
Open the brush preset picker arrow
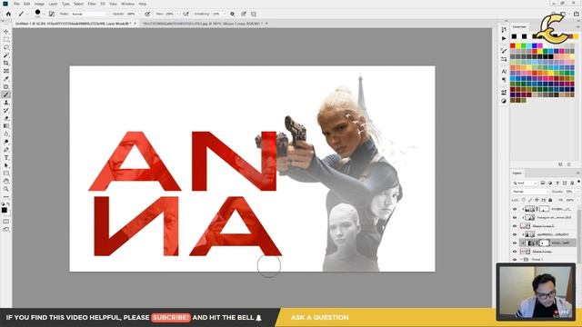click(x=44, y=15)
